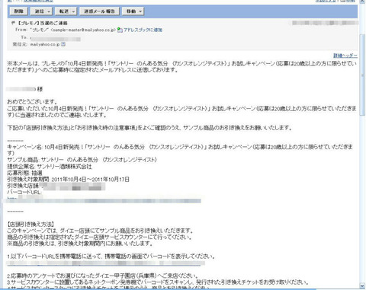The image size is (366, 290).
Task: Click the 削除 (delete) button
Action: 19,11
